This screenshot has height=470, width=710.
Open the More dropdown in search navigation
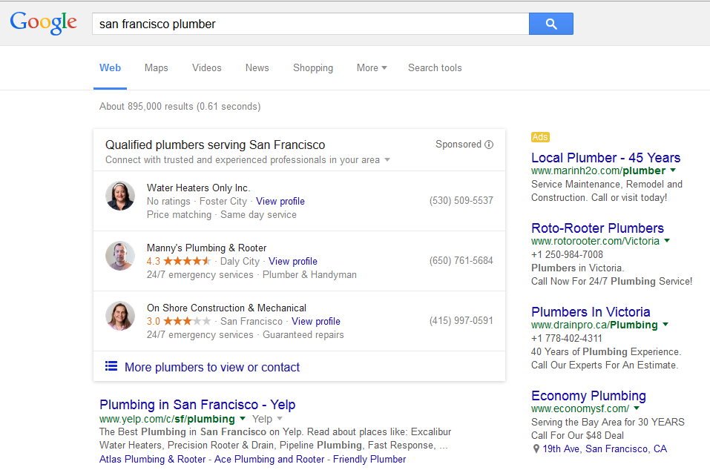tap(371, 67)
